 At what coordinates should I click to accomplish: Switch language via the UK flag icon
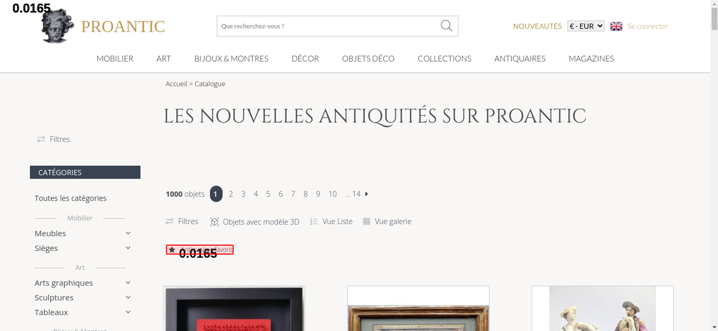coord(616,26)
